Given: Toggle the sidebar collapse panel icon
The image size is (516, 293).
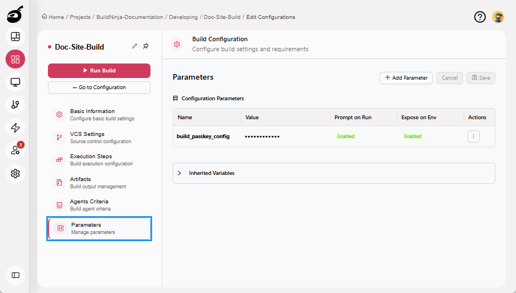Looking at the screenshot, I should point(16,275).
